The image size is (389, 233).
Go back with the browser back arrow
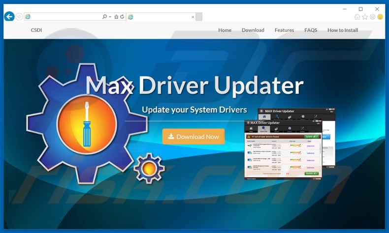click(9, 17)
